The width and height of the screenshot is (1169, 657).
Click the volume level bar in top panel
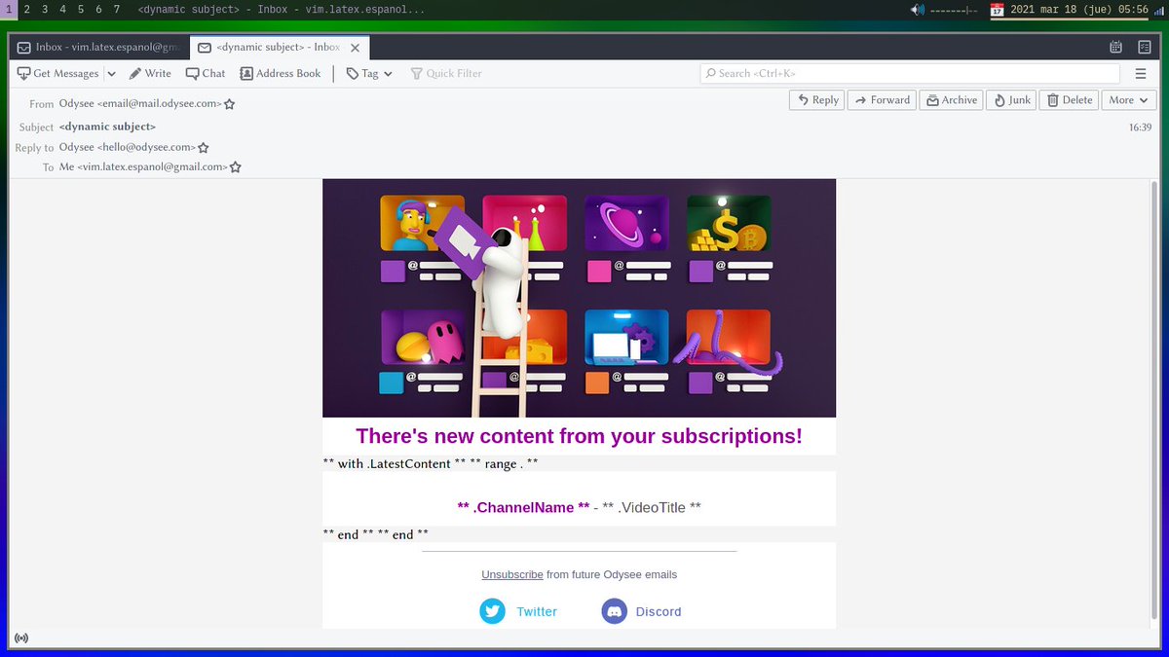point(954,10)
